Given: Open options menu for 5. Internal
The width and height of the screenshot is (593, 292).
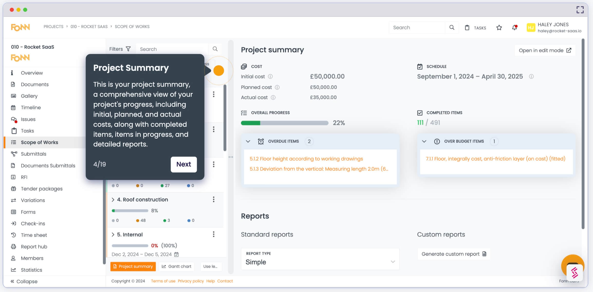Looking at the screenshot, I should [x=214, y=234].
